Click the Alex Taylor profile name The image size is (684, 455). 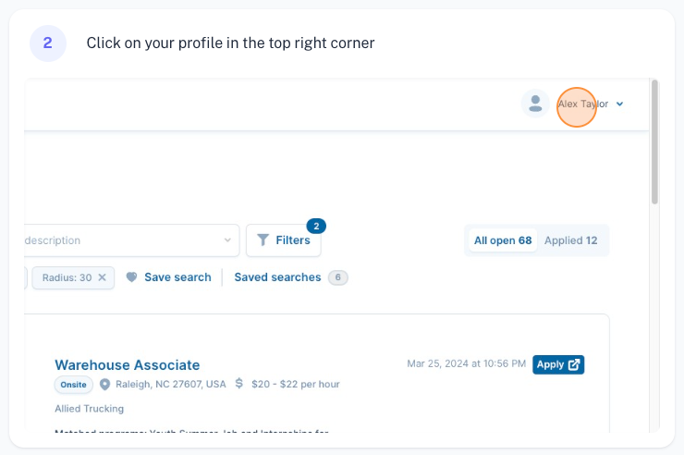582,105
